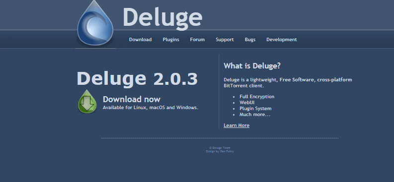Open the Plugins nav item
Screen dimensions: 394x182
[171, 40]
